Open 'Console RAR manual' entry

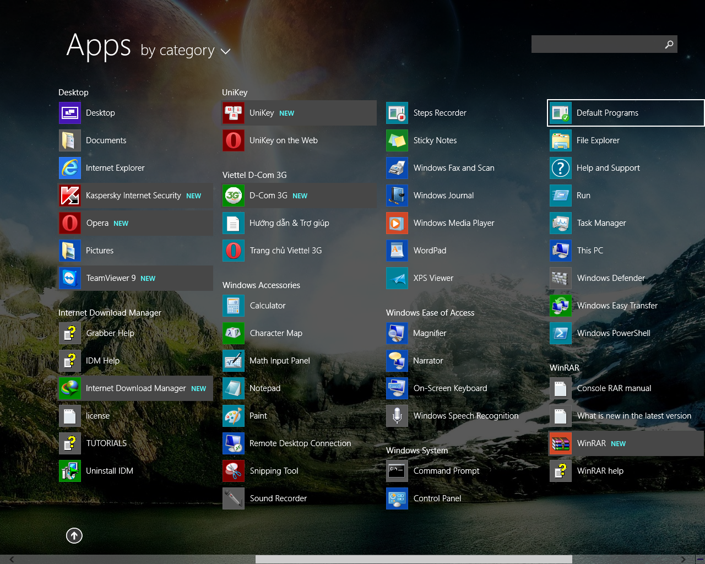(626, 388)
